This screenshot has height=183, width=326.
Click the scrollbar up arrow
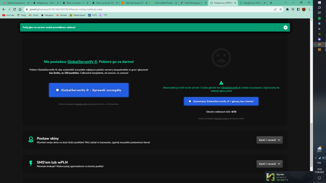pos(311,20)
